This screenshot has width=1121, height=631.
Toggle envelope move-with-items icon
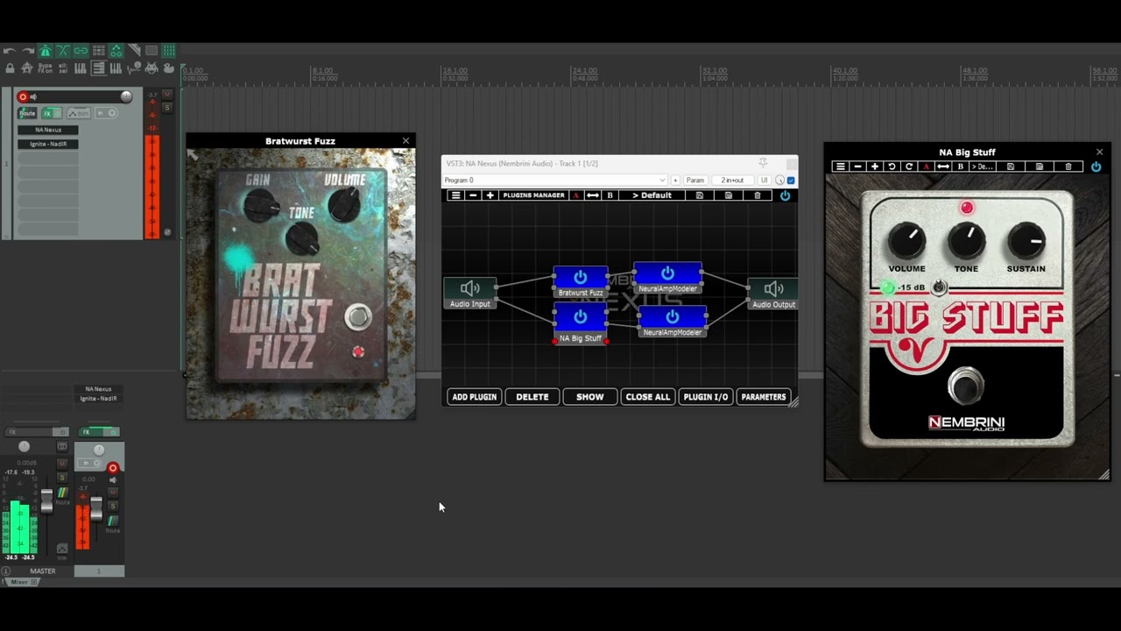tap(116, 51)
